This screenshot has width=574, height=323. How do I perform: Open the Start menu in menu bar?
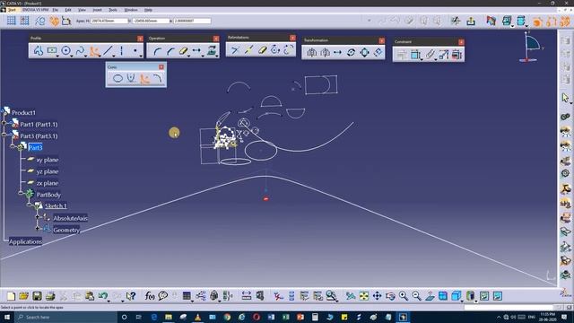coord(12,10)
